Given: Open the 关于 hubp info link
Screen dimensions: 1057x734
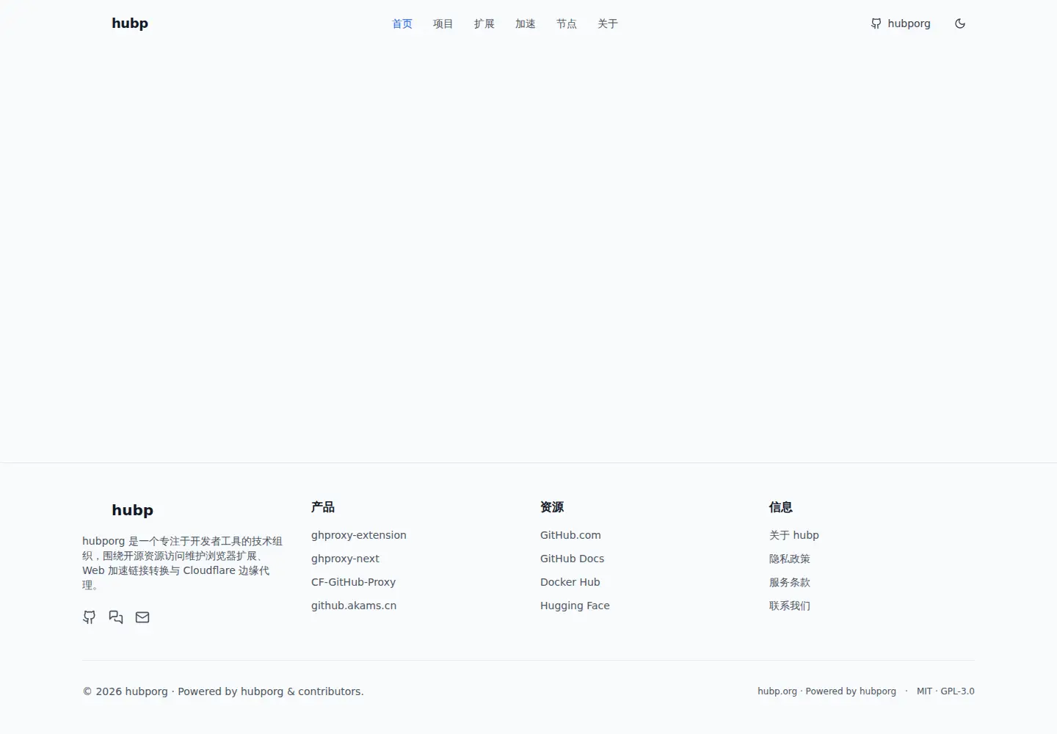Looking at the screenshot, I should coord(793,535).
